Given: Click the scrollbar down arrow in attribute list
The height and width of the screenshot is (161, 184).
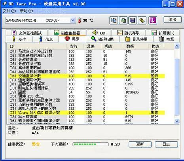Looking at the screenshot, I should [176, 121].
